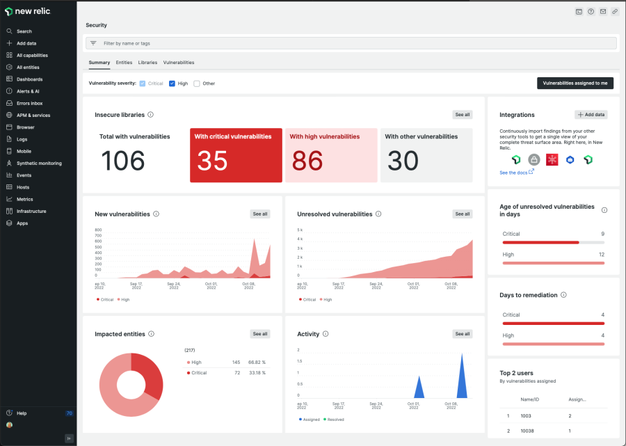Click the info icon beside Insecure libraries
This screenshot has width=626, height=446.
tap(151, 115)
